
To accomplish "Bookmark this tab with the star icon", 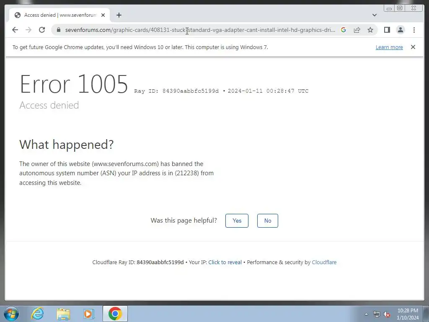I will pos(370,30).
